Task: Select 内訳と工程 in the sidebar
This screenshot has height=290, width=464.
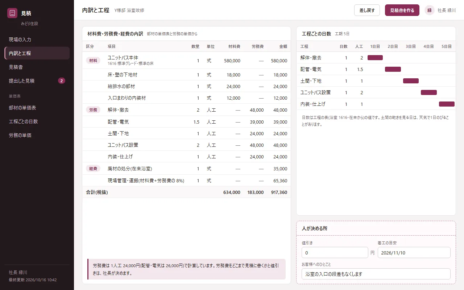Action: [37, 53]
